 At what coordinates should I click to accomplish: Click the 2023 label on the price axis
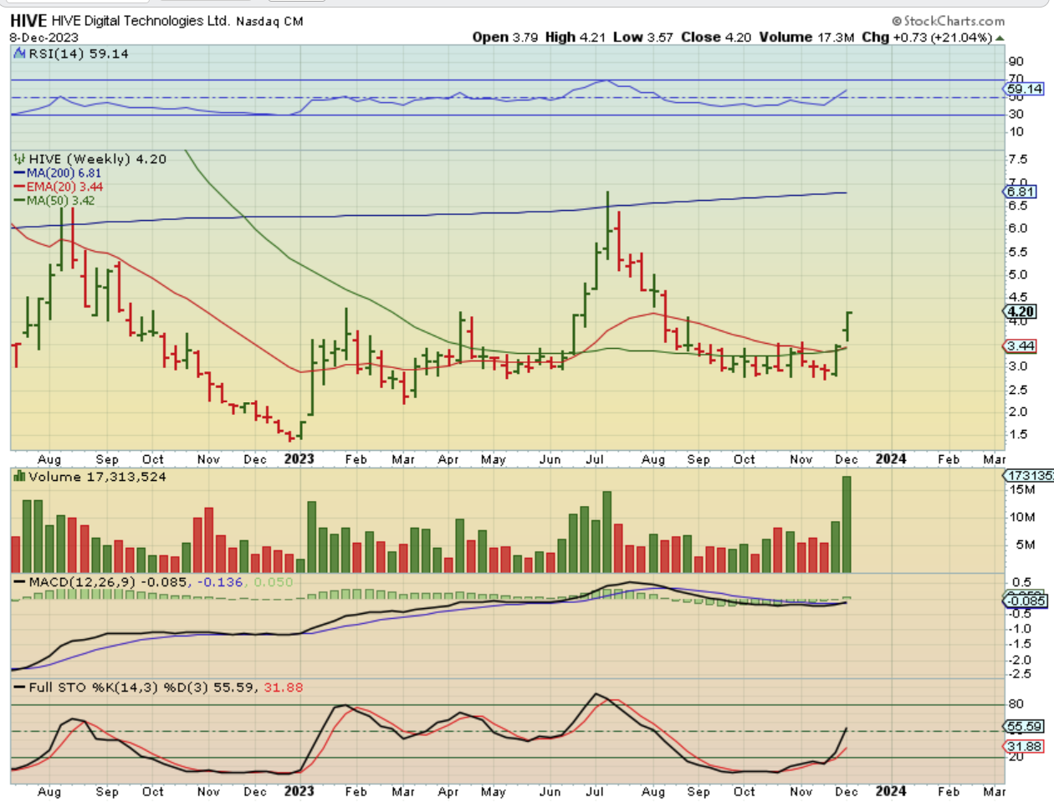pos(299,459)
